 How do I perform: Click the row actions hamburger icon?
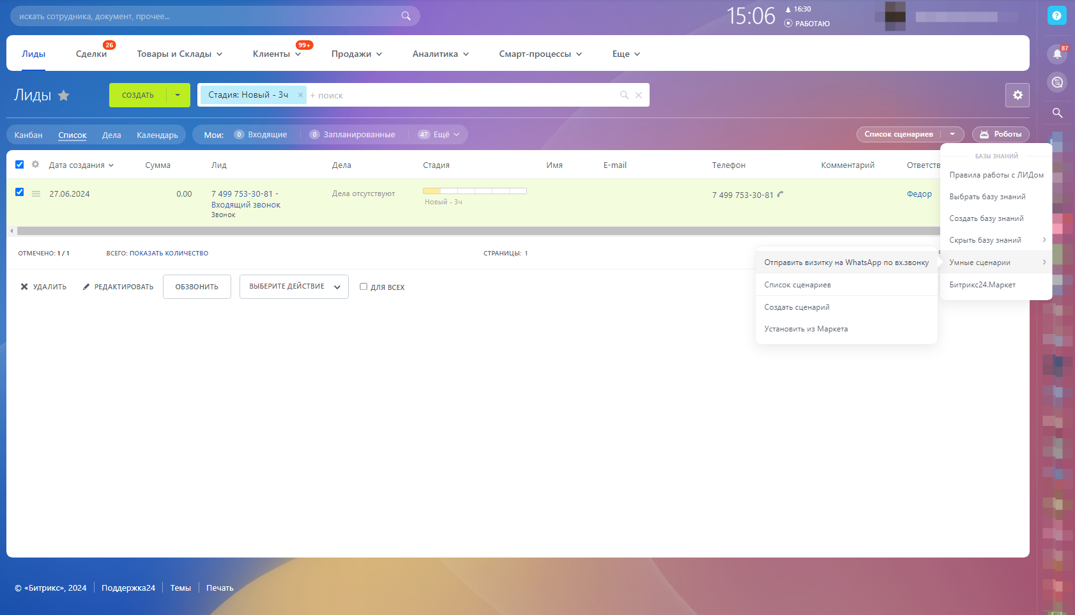(x=36, y=194)
